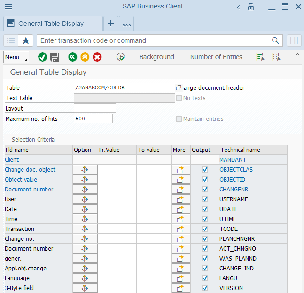Open selection option for Object value
Image resolution: width=304 pixels, height=293 pixels.
[85, 180]
